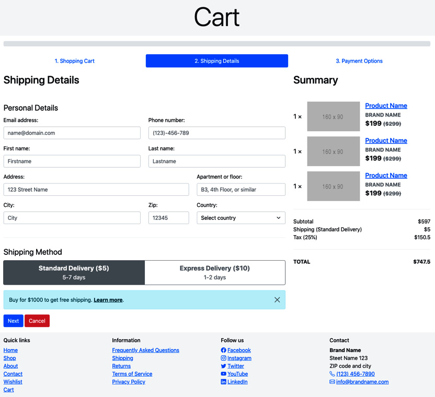Screen dimensions: 435x397
Task: Click the envelope icon beside info@brandname.com
Action: [333, 381]
